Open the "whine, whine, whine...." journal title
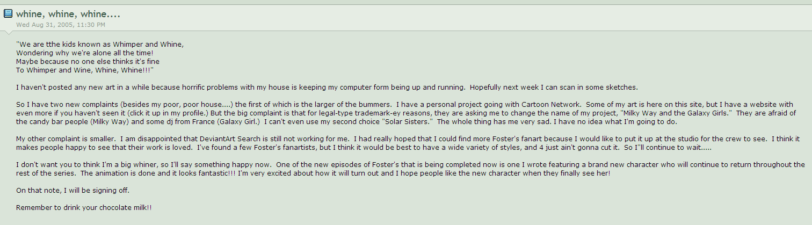The width and height of the screenshot is (812, 225). click(68, 14)
